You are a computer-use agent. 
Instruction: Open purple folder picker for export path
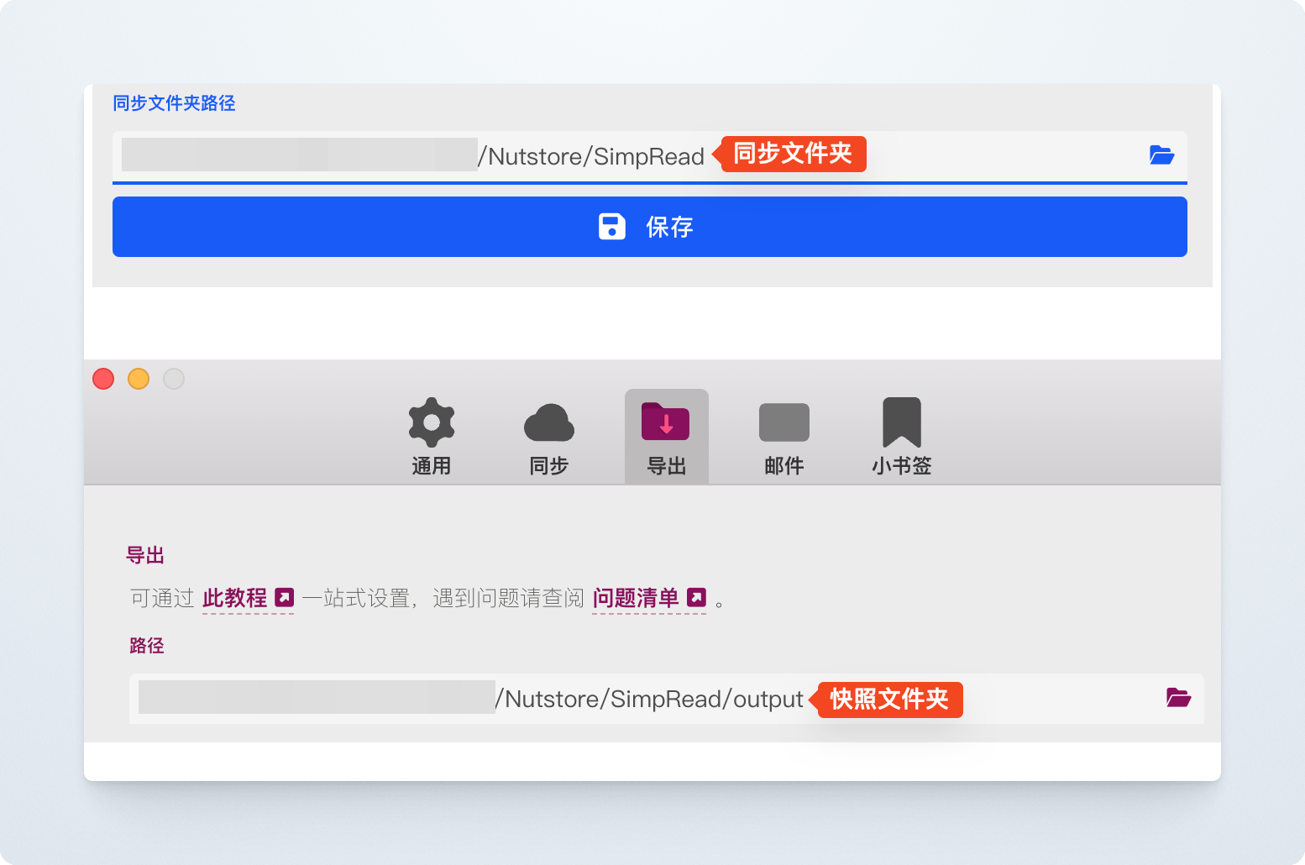[x=1178, y=698]
